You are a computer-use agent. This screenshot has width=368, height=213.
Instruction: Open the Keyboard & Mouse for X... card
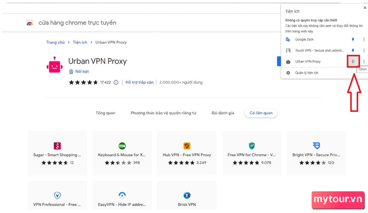pos(122,154)
